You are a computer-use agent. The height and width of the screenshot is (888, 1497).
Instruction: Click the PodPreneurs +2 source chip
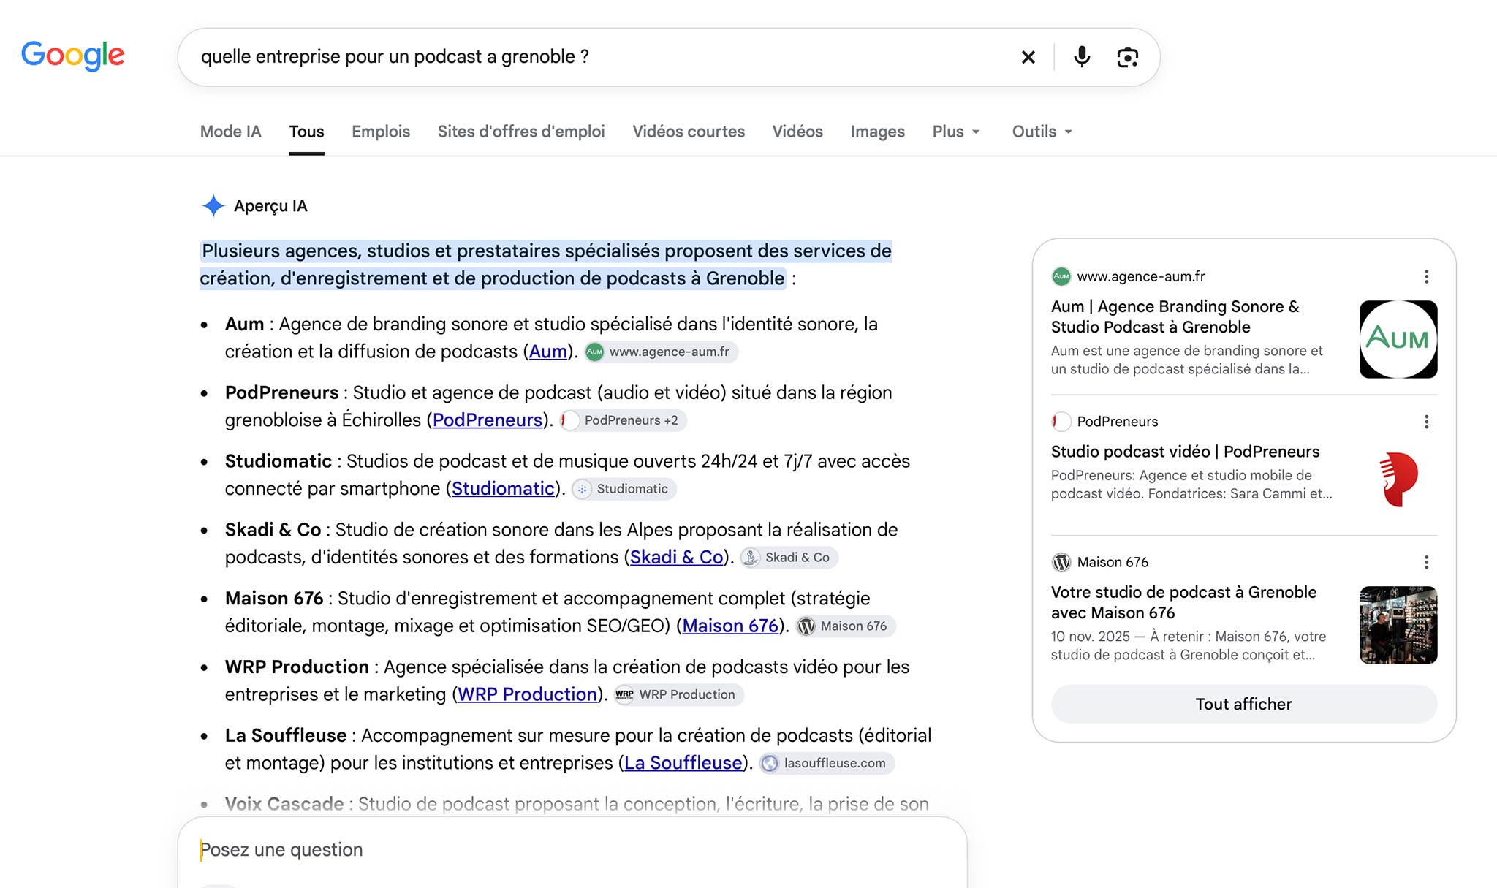623,420
